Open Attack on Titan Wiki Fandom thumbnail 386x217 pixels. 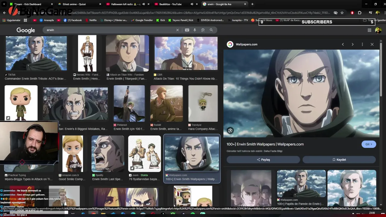(127, 53)
